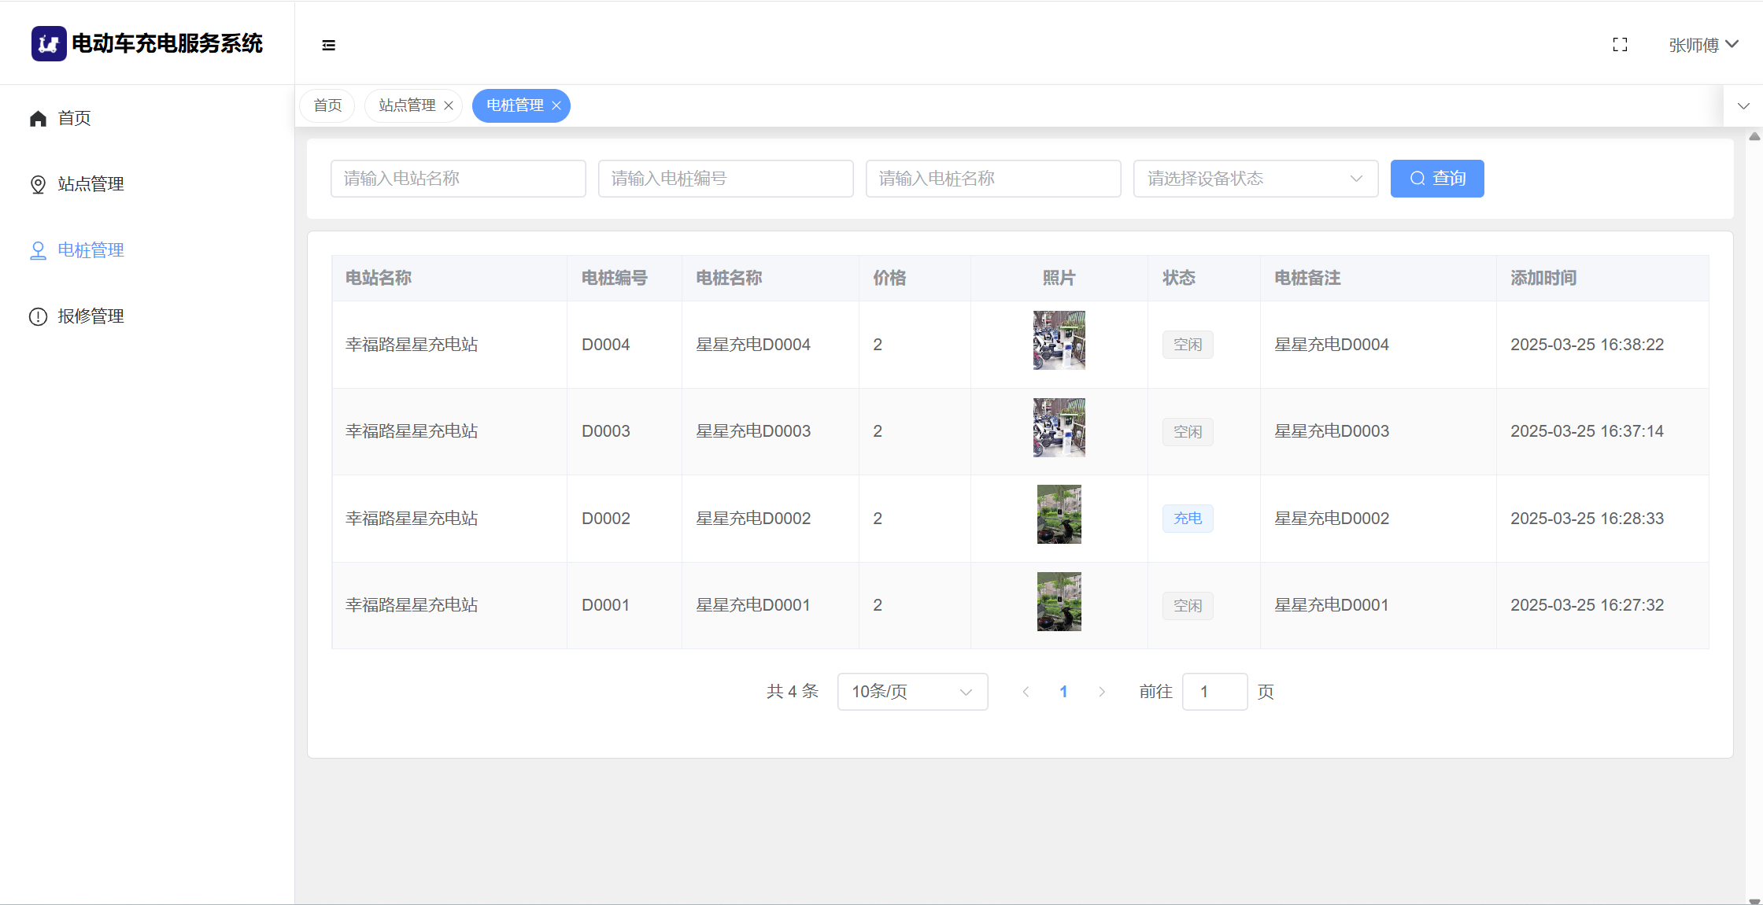Open 首页 via the home icon

coord(38,118)
